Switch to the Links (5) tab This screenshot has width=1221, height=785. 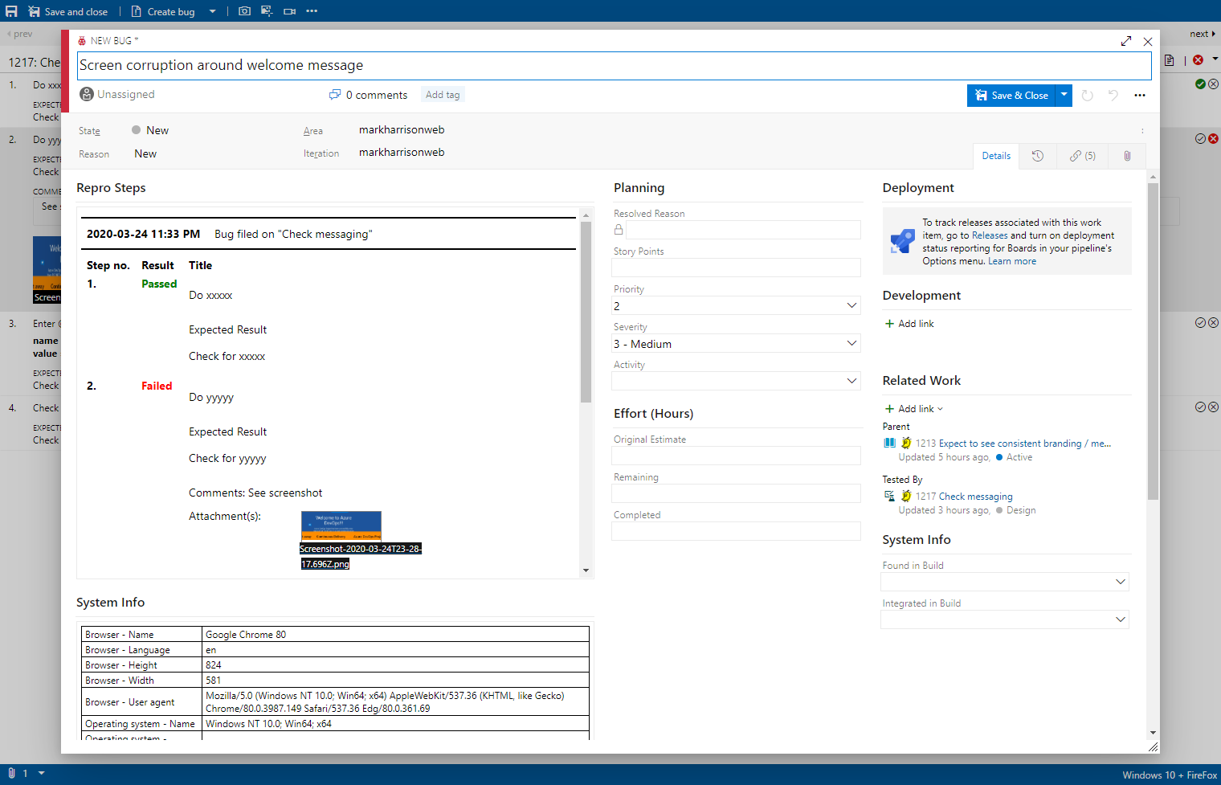[x=1082, y=156]
